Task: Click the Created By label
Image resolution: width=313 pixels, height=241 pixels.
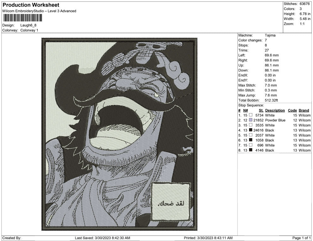Action: (12, 238)
